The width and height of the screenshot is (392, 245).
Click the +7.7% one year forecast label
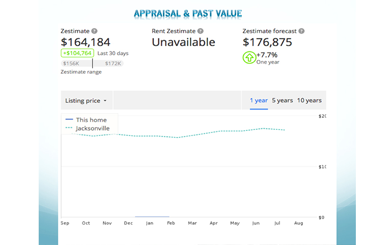(x=267, y=55)
